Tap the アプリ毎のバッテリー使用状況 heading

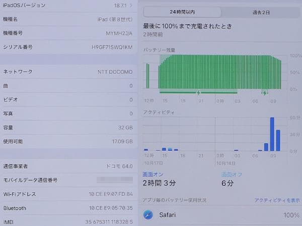pos(174,200)
